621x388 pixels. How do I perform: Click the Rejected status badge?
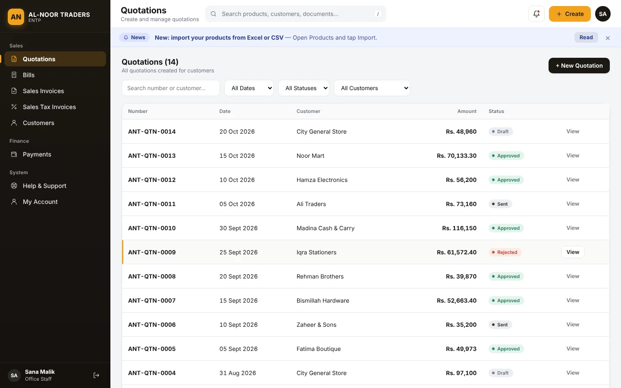point(505,252)
